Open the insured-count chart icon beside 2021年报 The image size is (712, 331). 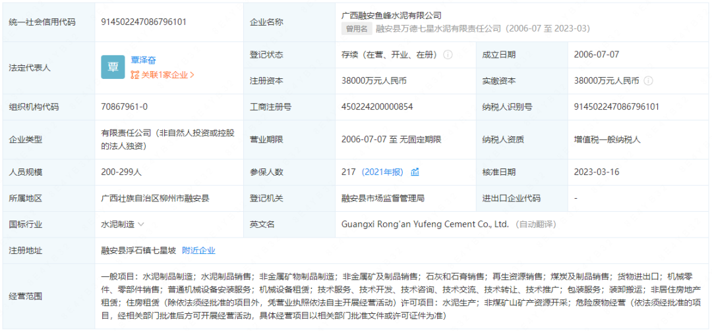[x=415, y=172]
